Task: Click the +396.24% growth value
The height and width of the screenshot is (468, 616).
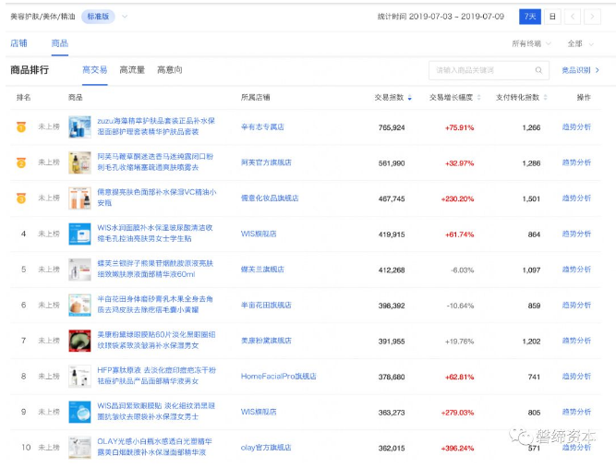Action: coord(457,449)
